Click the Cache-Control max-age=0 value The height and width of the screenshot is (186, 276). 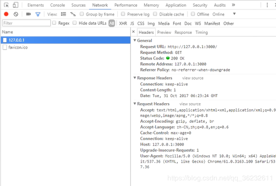pyautogui.click(x=181, y=133)
